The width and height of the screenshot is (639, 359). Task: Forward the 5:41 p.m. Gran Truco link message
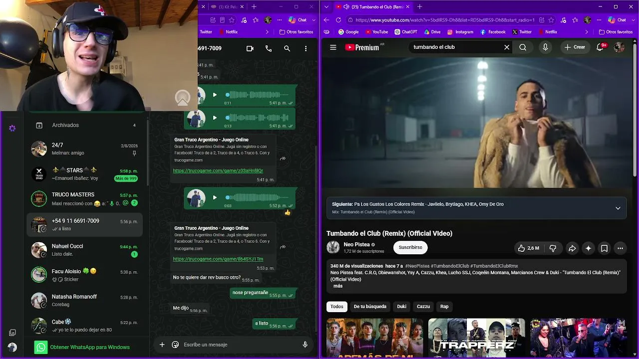283,159
